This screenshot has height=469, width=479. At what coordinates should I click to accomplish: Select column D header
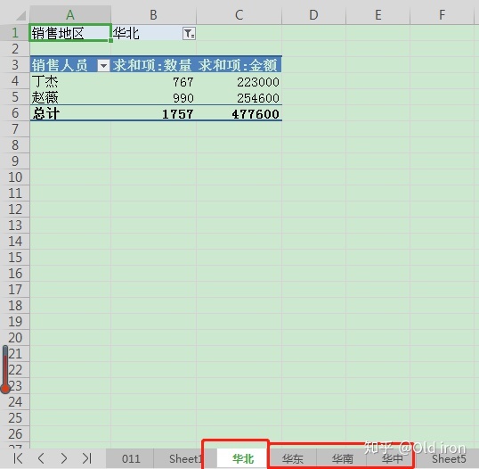tap(313, 14)
